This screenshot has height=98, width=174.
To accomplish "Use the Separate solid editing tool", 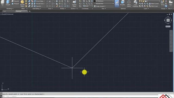I will [38, 6].
